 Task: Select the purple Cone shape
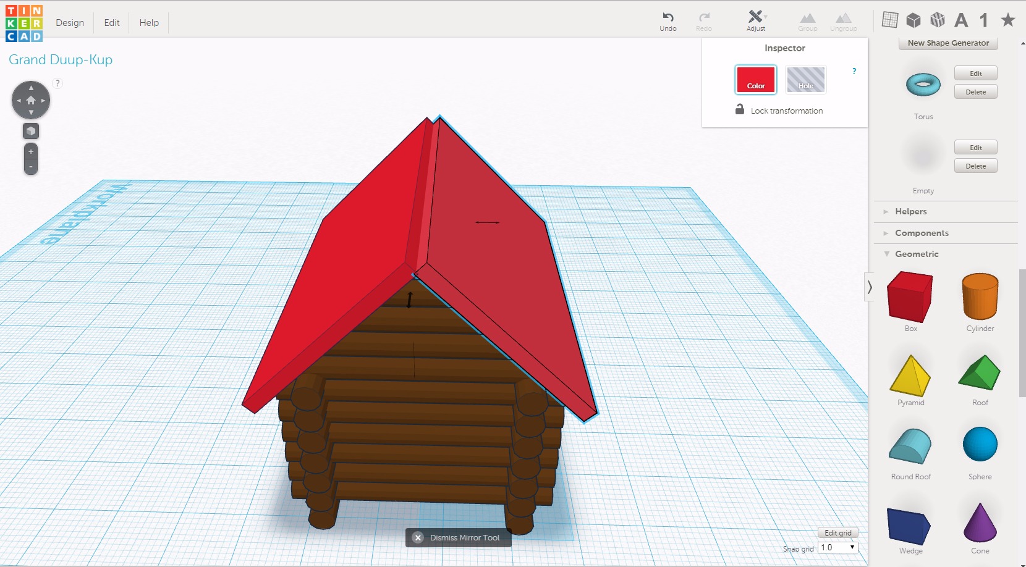(x=980, y=523)
